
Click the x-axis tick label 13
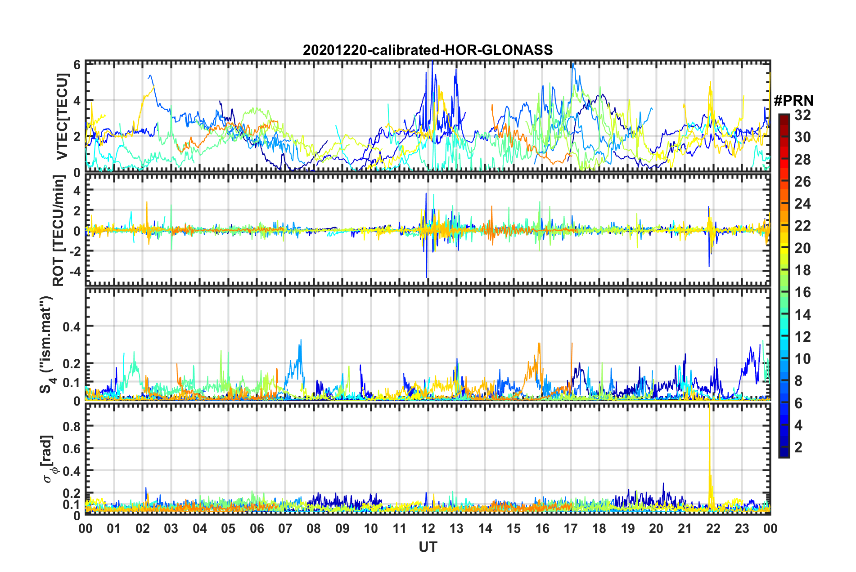coord(456,529)
